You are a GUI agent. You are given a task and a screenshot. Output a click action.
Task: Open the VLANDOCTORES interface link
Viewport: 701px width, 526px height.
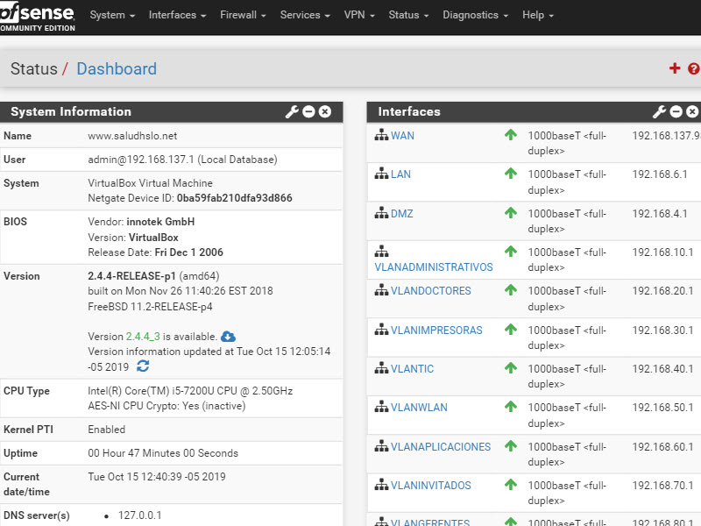(431, 291)
